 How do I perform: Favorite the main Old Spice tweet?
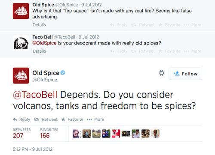click(72, 119)
